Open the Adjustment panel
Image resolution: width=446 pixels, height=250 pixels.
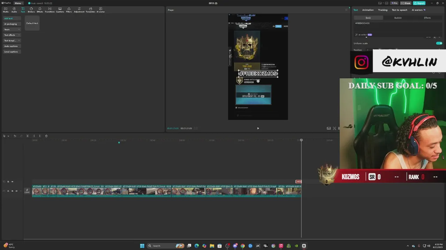click(x=79, y=10)
